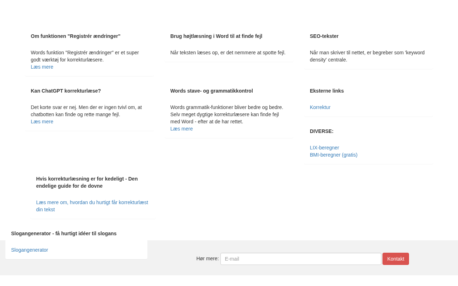458x286 pixels.
Task: Click the 'Brug højtlæsning i Word' heading
Action: pos(216,36)
